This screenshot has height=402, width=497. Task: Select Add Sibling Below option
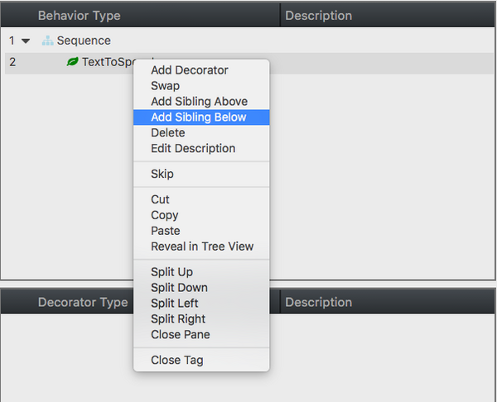pyautogui.click(x=199, y=117)
